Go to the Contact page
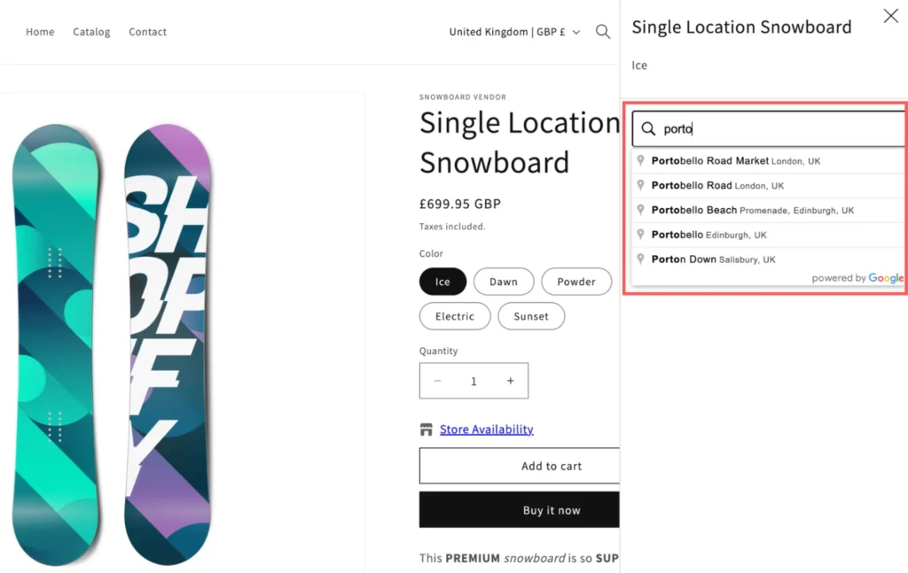Viewport: 908px width, 573px height. (147, 32)
